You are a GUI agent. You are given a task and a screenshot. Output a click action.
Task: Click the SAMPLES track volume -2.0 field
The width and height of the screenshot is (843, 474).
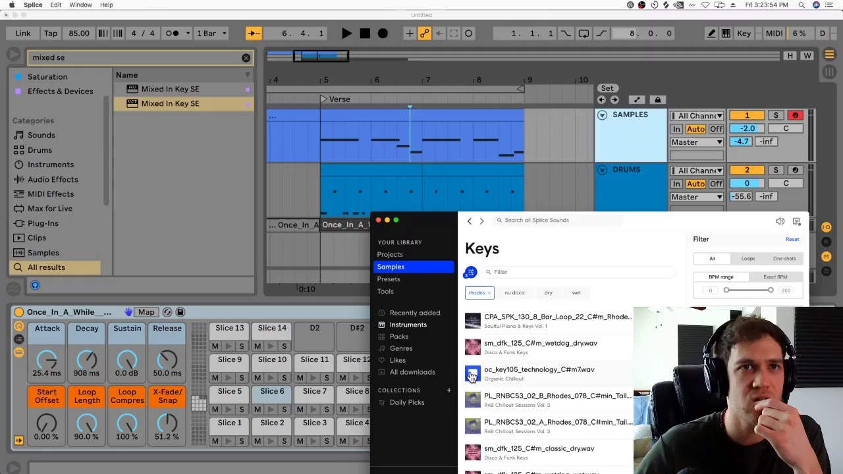coord(747,129)
